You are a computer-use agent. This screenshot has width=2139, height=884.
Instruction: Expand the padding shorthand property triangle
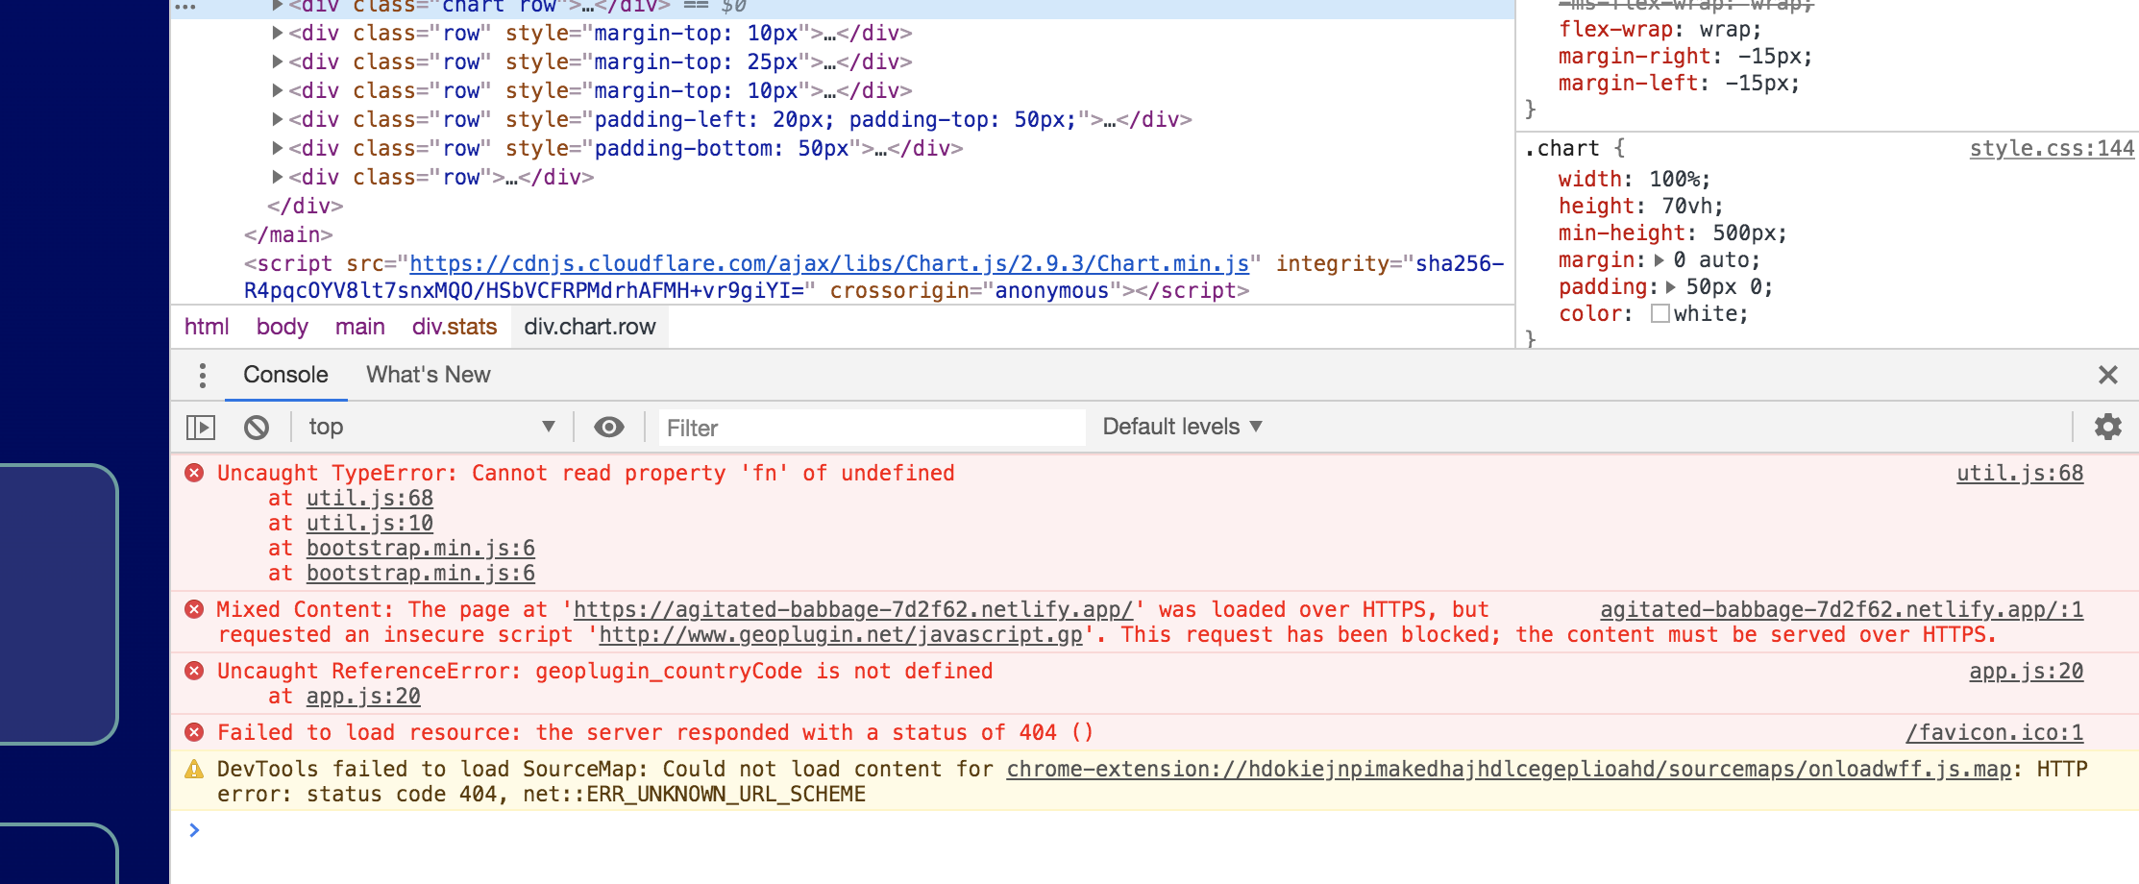pos(1671,287)
